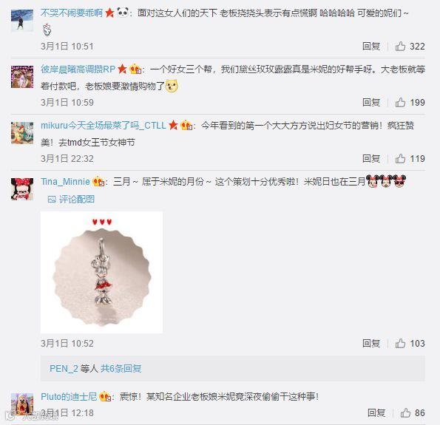Open the Minnie charm comment image
The image size is (440, 425).
101,273
